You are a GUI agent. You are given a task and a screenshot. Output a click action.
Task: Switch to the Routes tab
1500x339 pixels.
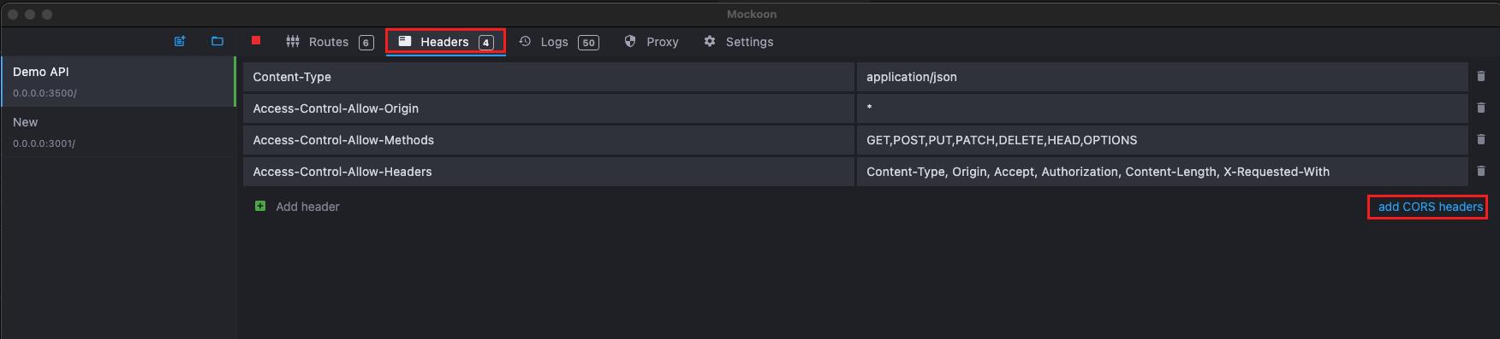[330, 42]
